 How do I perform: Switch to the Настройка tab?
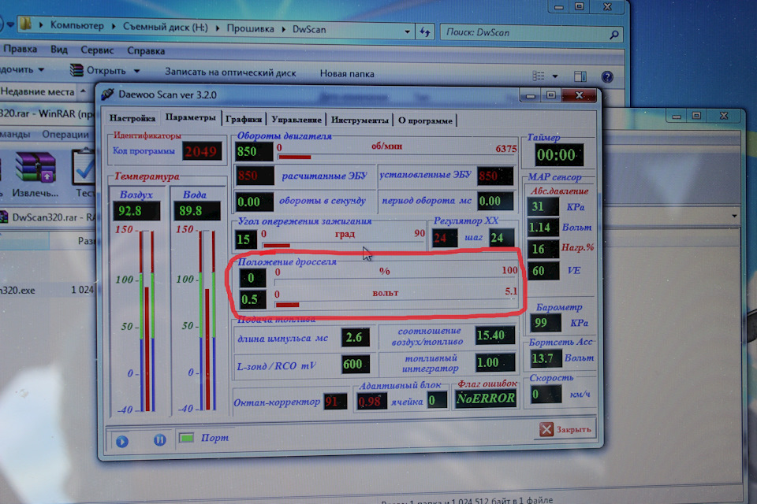[x=132, y=117]
